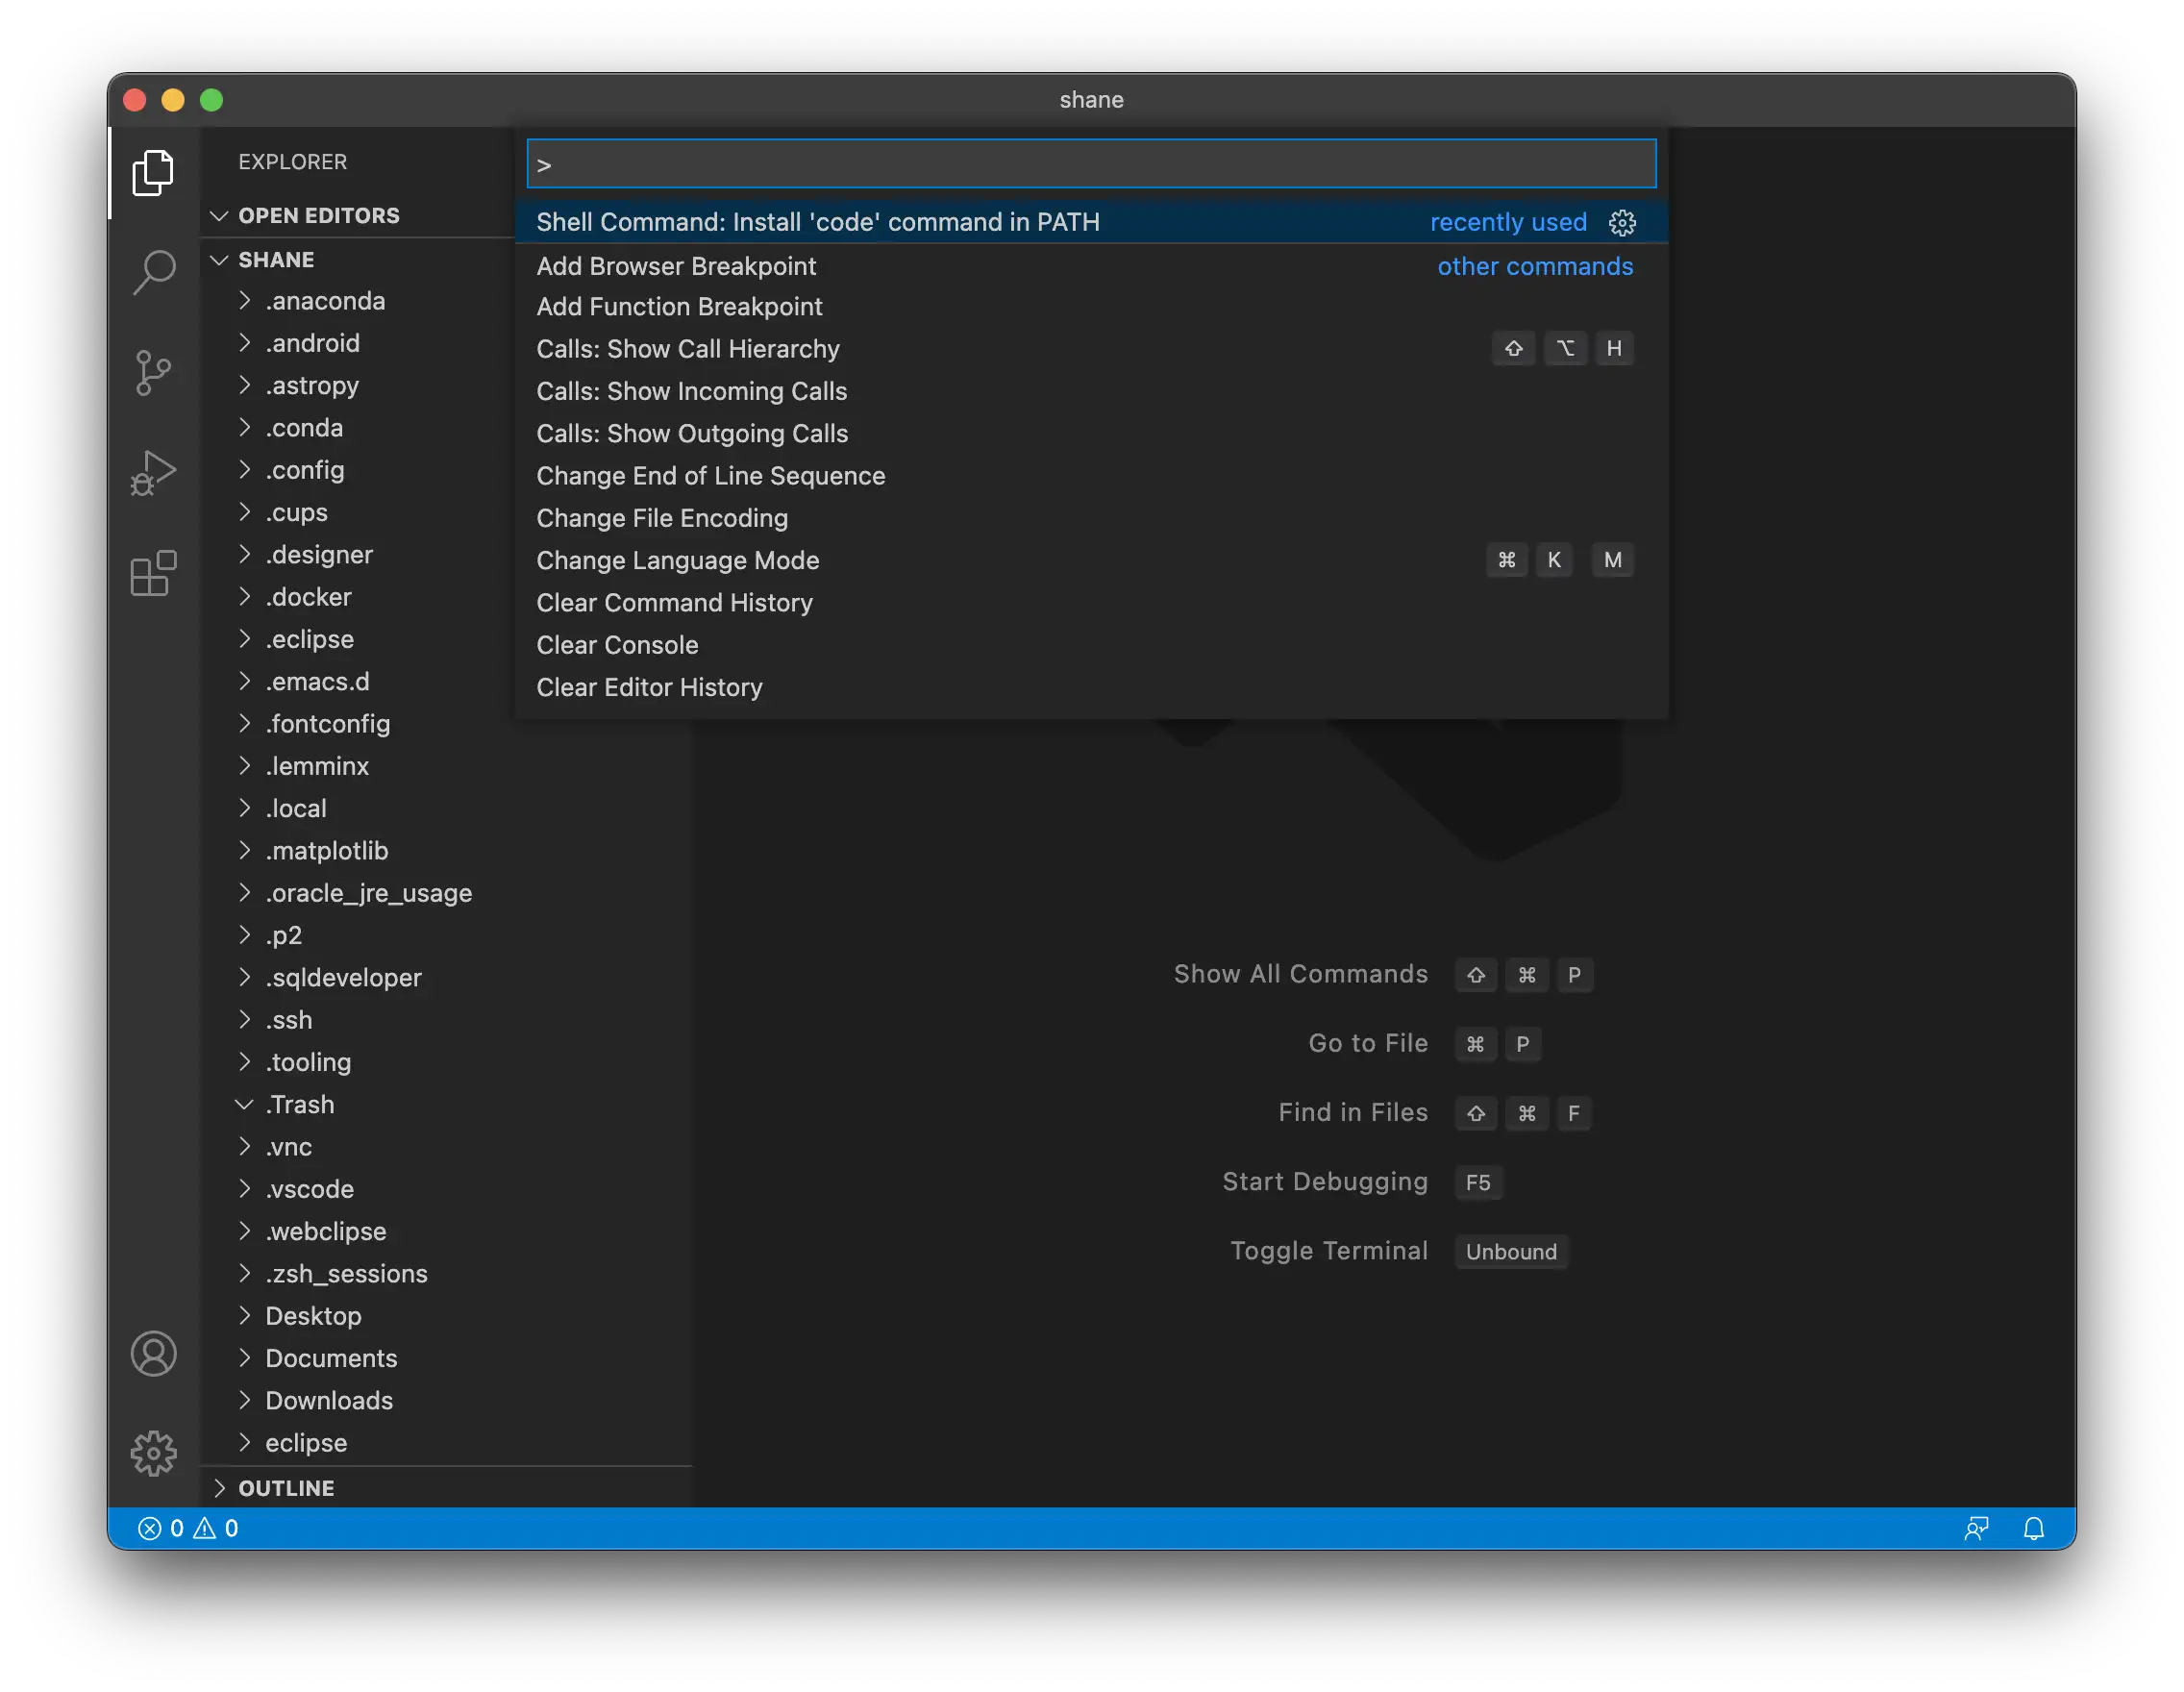Select Calls: Show Call Hierarchy command
The image size is (2184, 1692).
click(1091, 349)
